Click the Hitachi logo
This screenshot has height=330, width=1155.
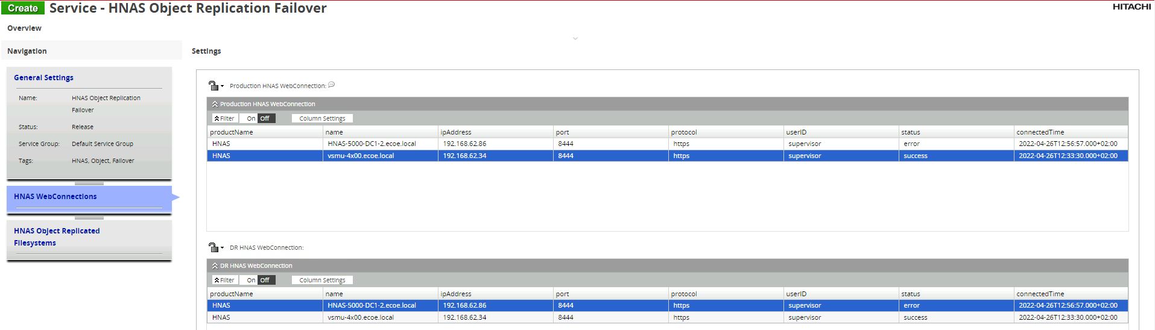click(1131, 7)
